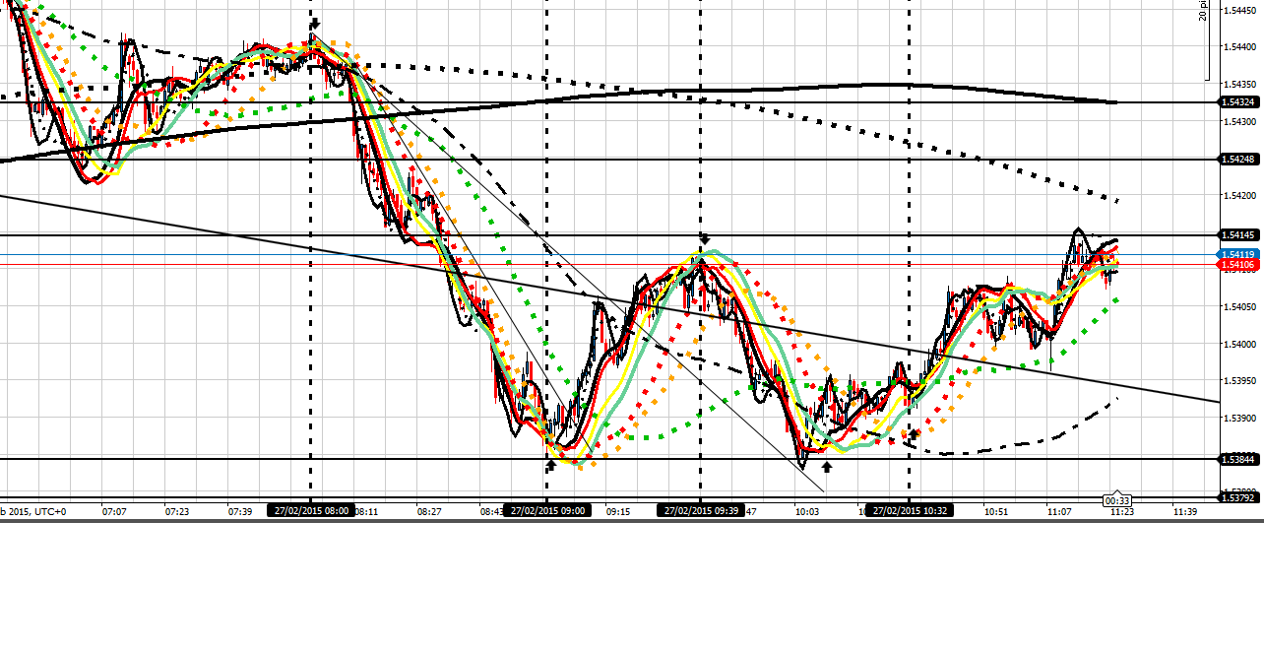Click the red 1.54106 price tag
The width and height of the screenshot is (1264, 651).
click(x=1236, y=265)
